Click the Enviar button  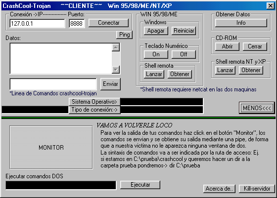(x=110, y=84)
